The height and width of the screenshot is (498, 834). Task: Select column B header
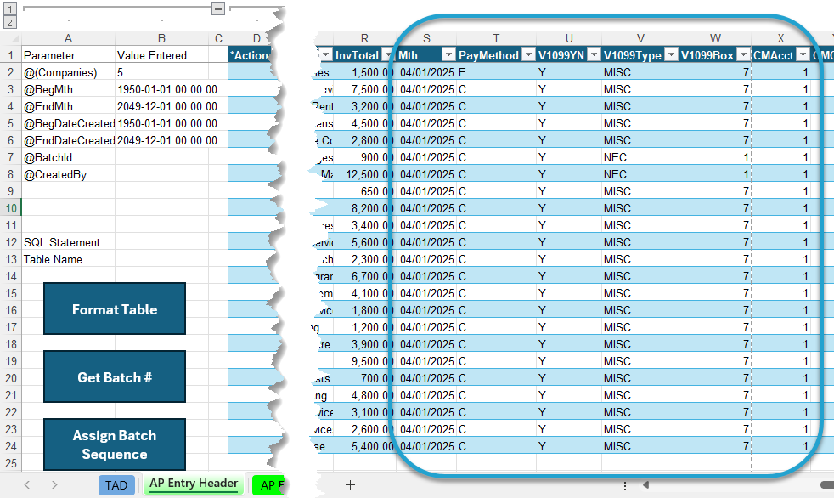[161, 38]
